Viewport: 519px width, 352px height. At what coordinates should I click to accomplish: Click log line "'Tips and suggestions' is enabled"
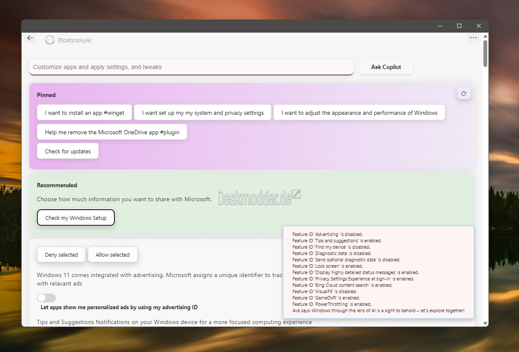[337, 241]
